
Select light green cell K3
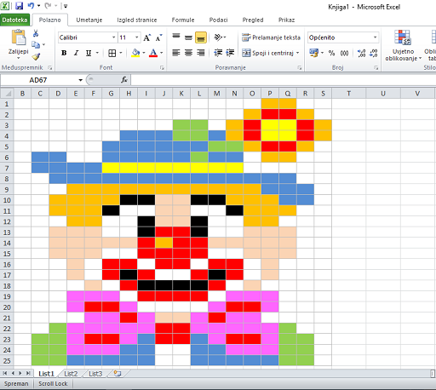click(x=181, y=125)
